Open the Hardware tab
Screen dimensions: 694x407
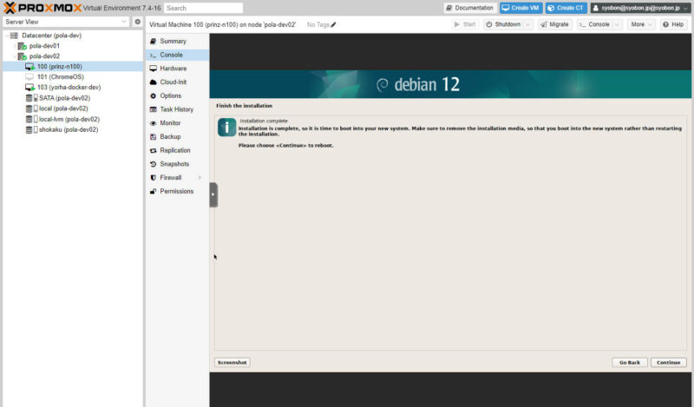(x=177, y=69)
